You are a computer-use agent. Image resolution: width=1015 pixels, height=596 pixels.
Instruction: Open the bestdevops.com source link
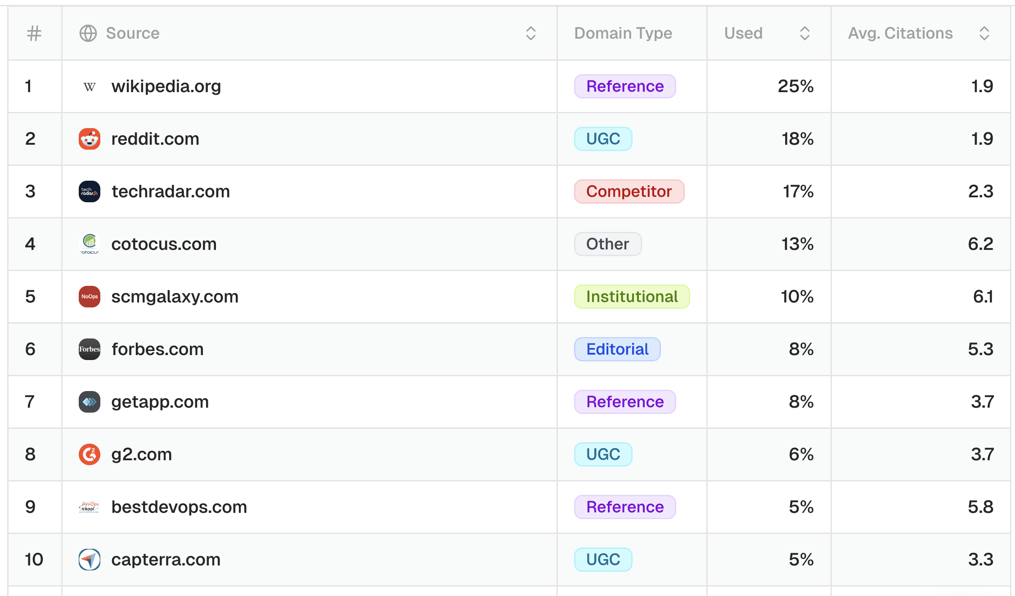(179, 507)
